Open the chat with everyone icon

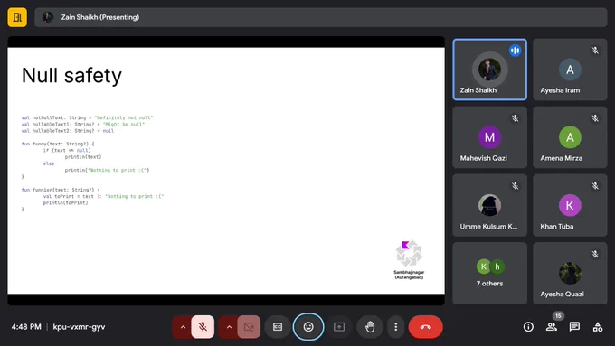coord(574,326)
